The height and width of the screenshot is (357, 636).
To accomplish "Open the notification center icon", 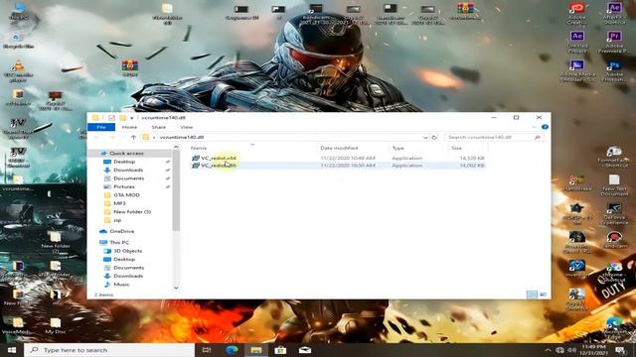I will pos(620,350).
